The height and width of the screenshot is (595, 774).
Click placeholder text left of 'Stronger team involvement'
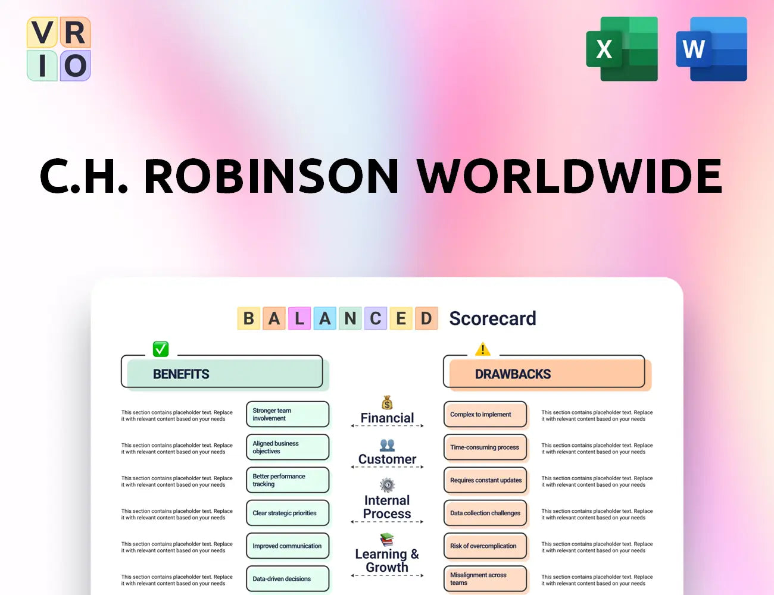point(177,415)
